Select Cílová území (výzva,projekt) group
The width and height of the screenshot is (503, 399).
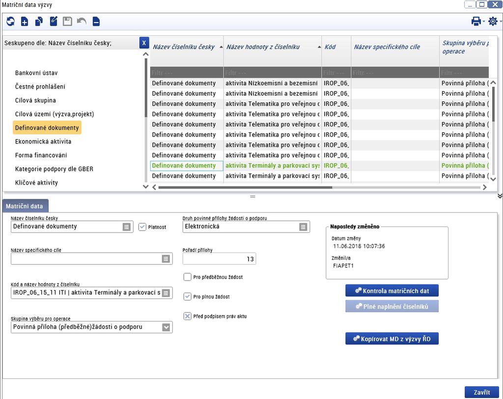tap(55, 114)
